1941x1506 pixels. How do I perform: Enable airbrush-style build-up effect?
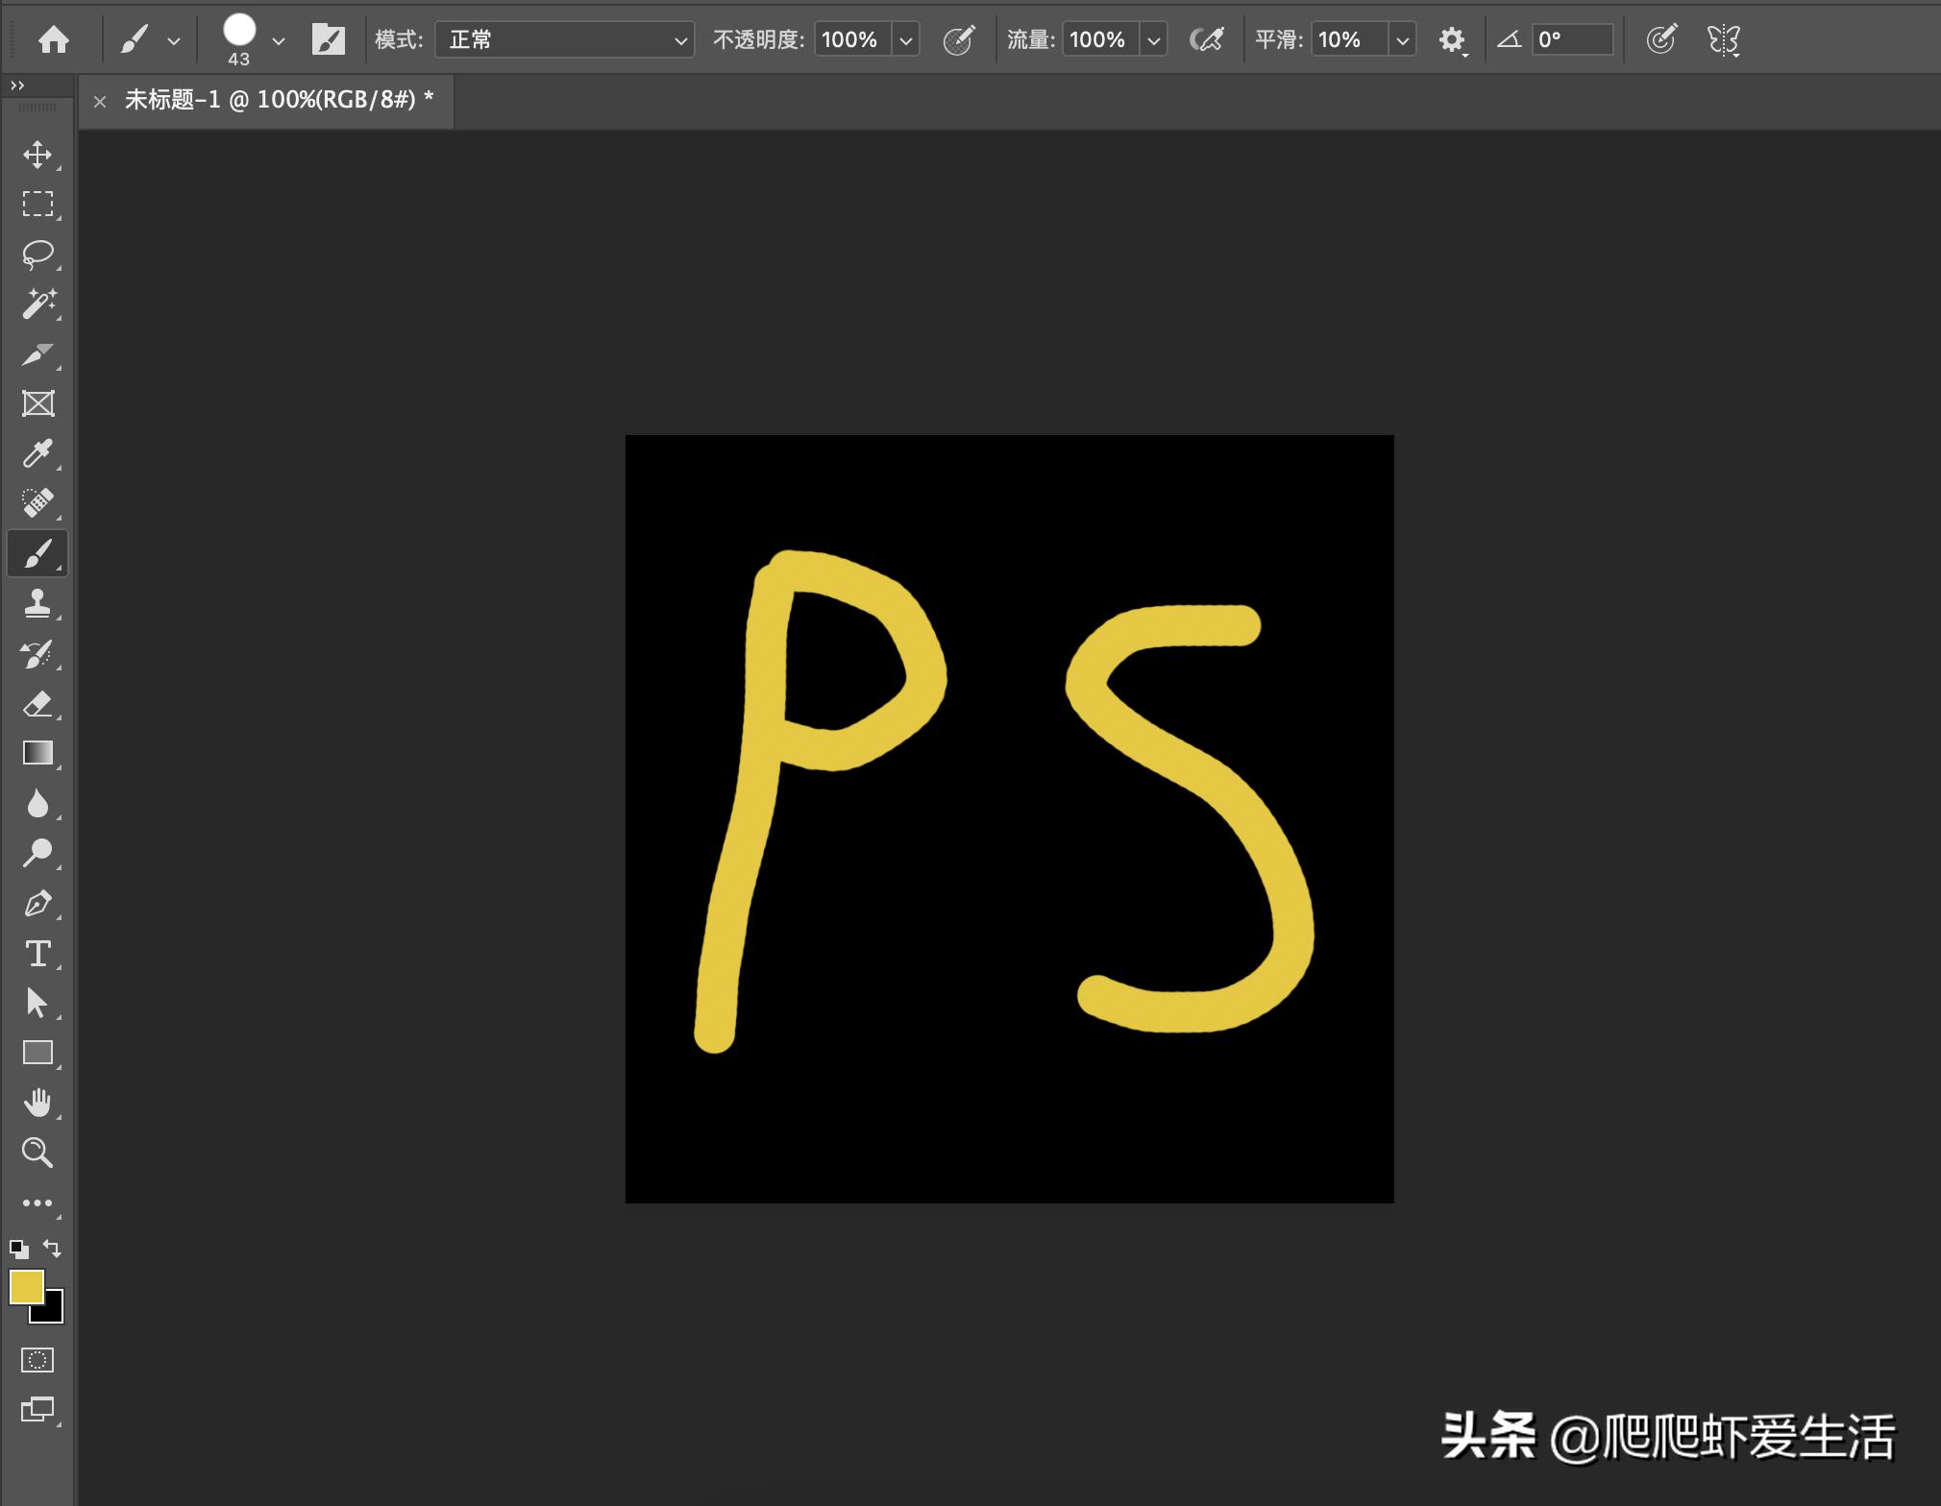tap(1206, 39)
